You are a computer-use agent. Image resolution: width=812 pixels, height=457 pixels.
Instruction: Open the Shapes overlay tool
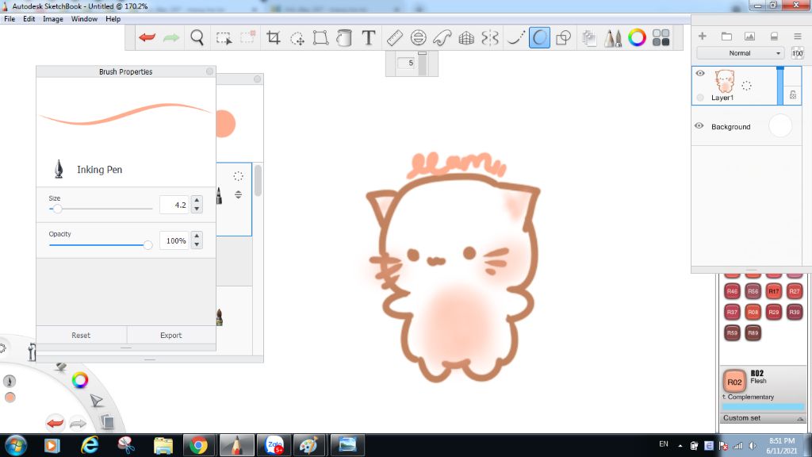[x=563, y=37]
